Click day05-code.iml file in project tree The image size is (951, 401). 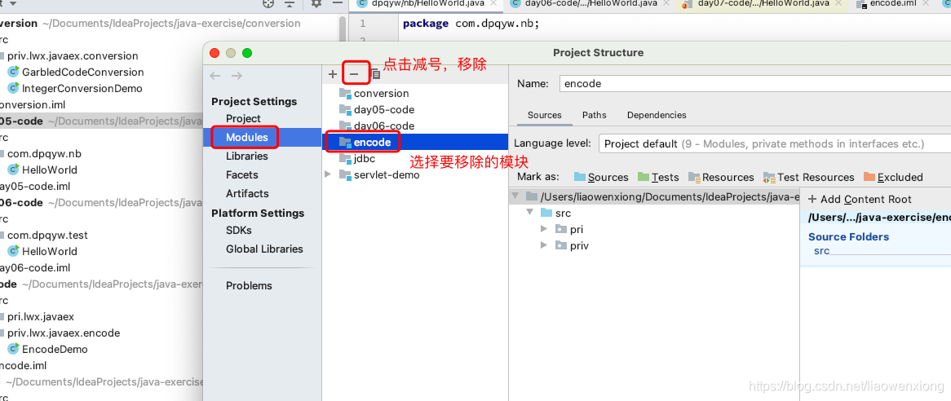[34, 186]
